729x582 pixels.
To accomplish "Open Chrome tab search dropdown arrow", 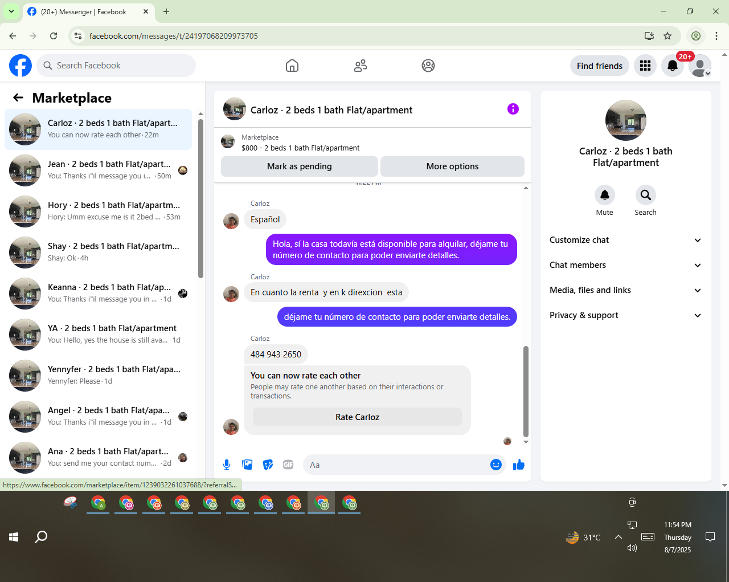I will click(x=11, y=11).
